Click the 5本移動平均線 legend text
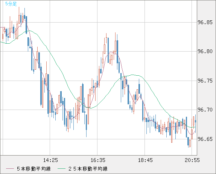Screen dimensions: 216x174 pyautogui.click(x=34, y=169)
